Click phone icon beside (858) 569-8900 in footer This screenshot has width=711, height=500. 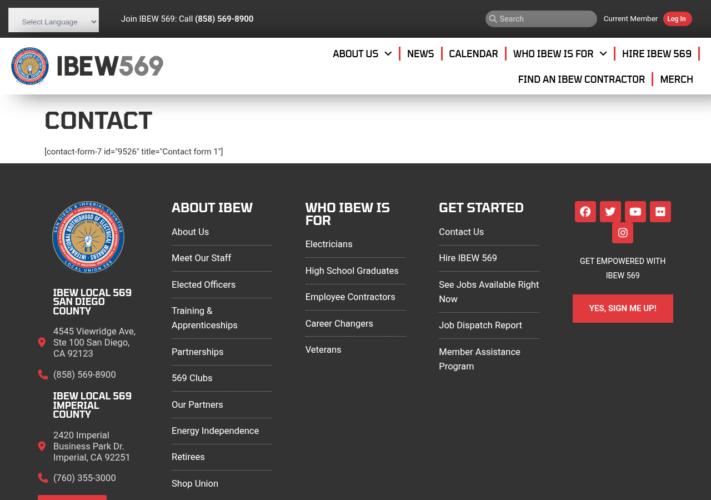pyautogui.click(x=43, y=375)
